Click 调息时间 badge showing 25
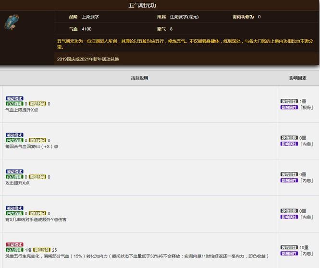The width and height of the screenshot is (320, 268). (x=42, y=250)
